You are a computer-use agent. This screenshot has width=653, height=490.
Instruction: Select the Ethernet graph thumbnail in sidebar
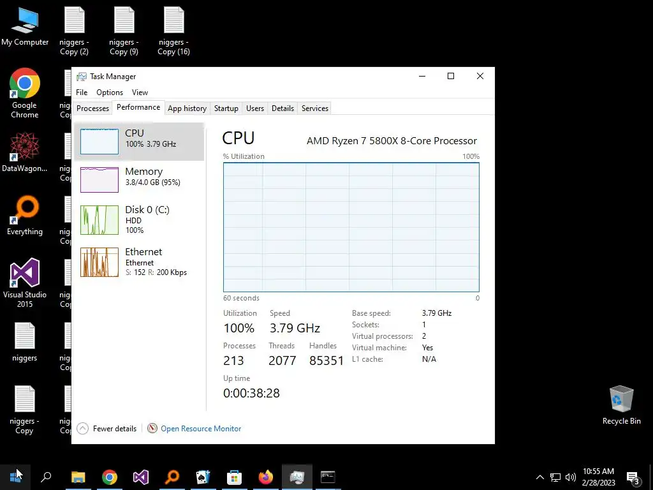[99, 262]
